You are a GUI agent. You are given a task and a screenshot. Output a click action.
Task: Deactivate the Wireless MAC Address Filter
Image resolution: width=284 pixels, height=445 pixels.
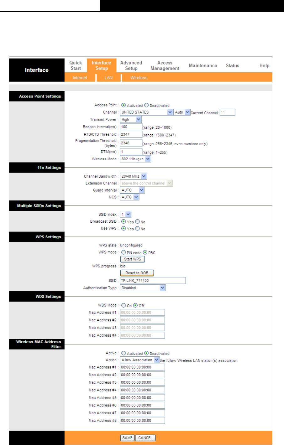point(146,353)
